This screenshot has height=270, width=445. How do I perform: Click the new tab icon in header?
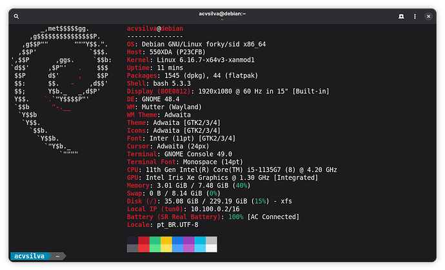(401, 17)
